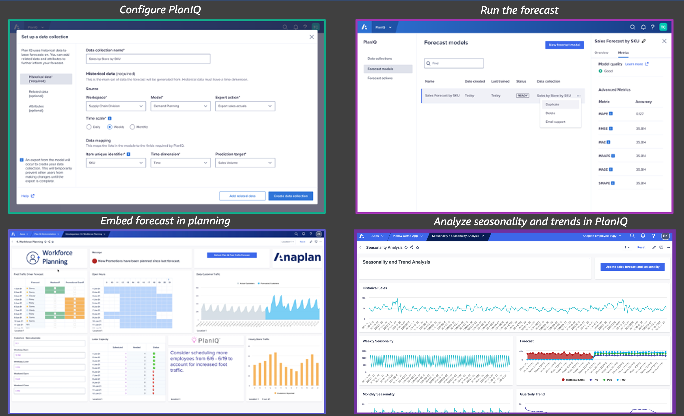Switch to the Overview tab of Sales Forecast
Viewport: 684px width, 416px height.
601,53
